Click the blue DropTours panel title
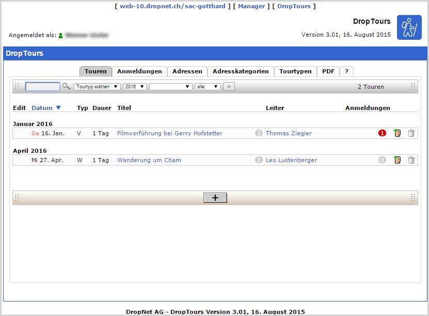The height and width of the screenshot is (316, 429). [24, 53]
